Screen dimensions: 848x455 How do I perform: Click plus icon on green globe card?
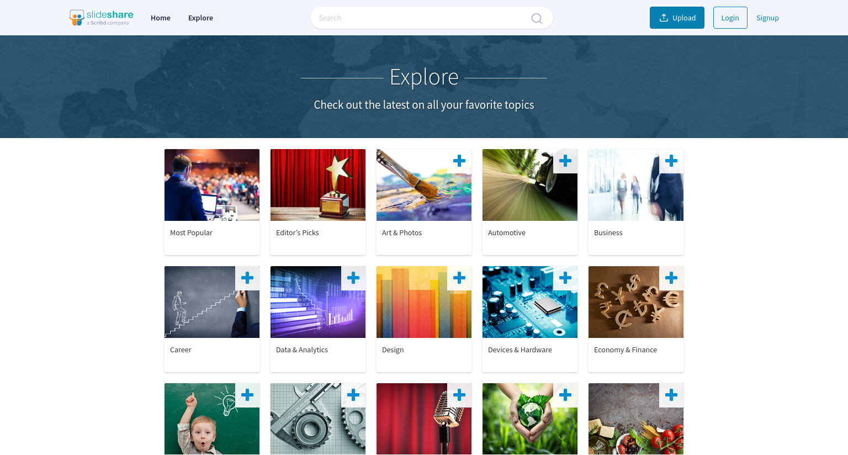(x=565, y=395)
